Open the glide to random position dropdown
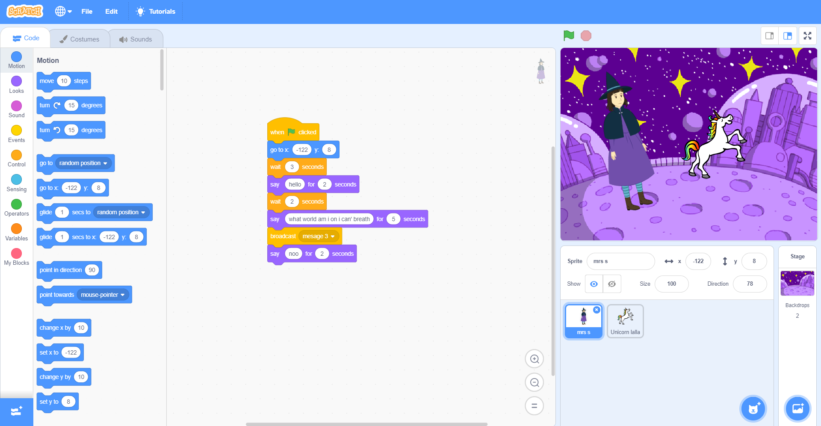Screen dimensions: 821x426 point(121,213)
